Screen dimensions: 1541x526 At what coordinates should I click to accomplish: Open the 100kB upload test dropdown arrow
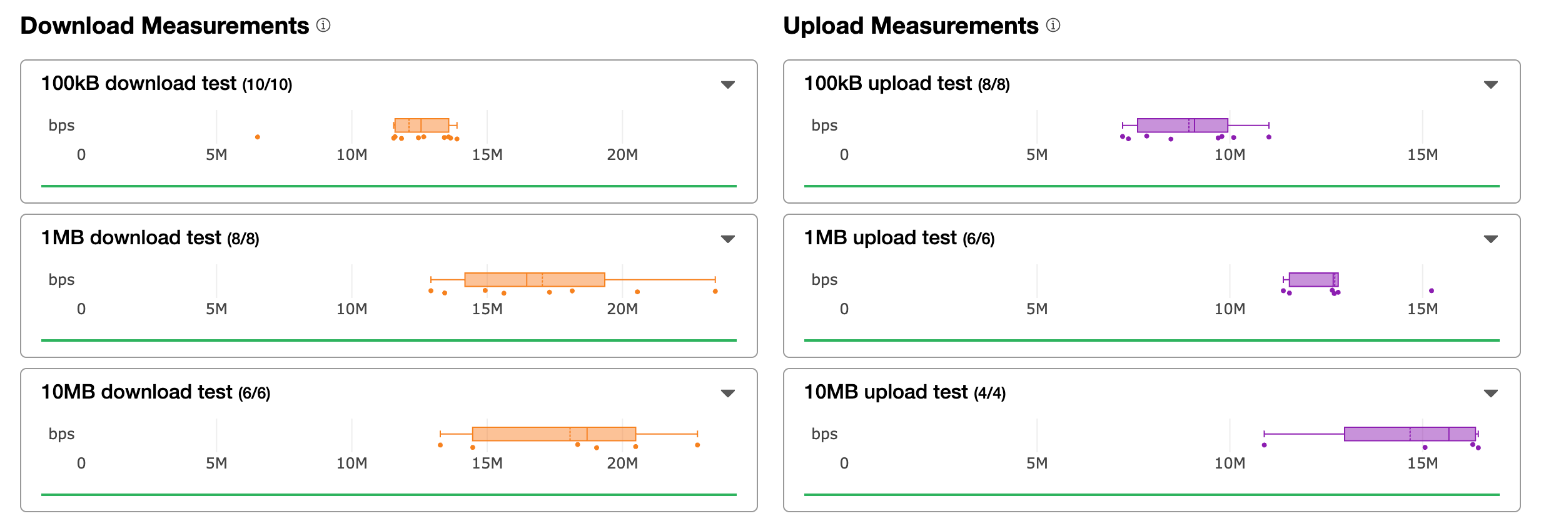[1490, 84]
